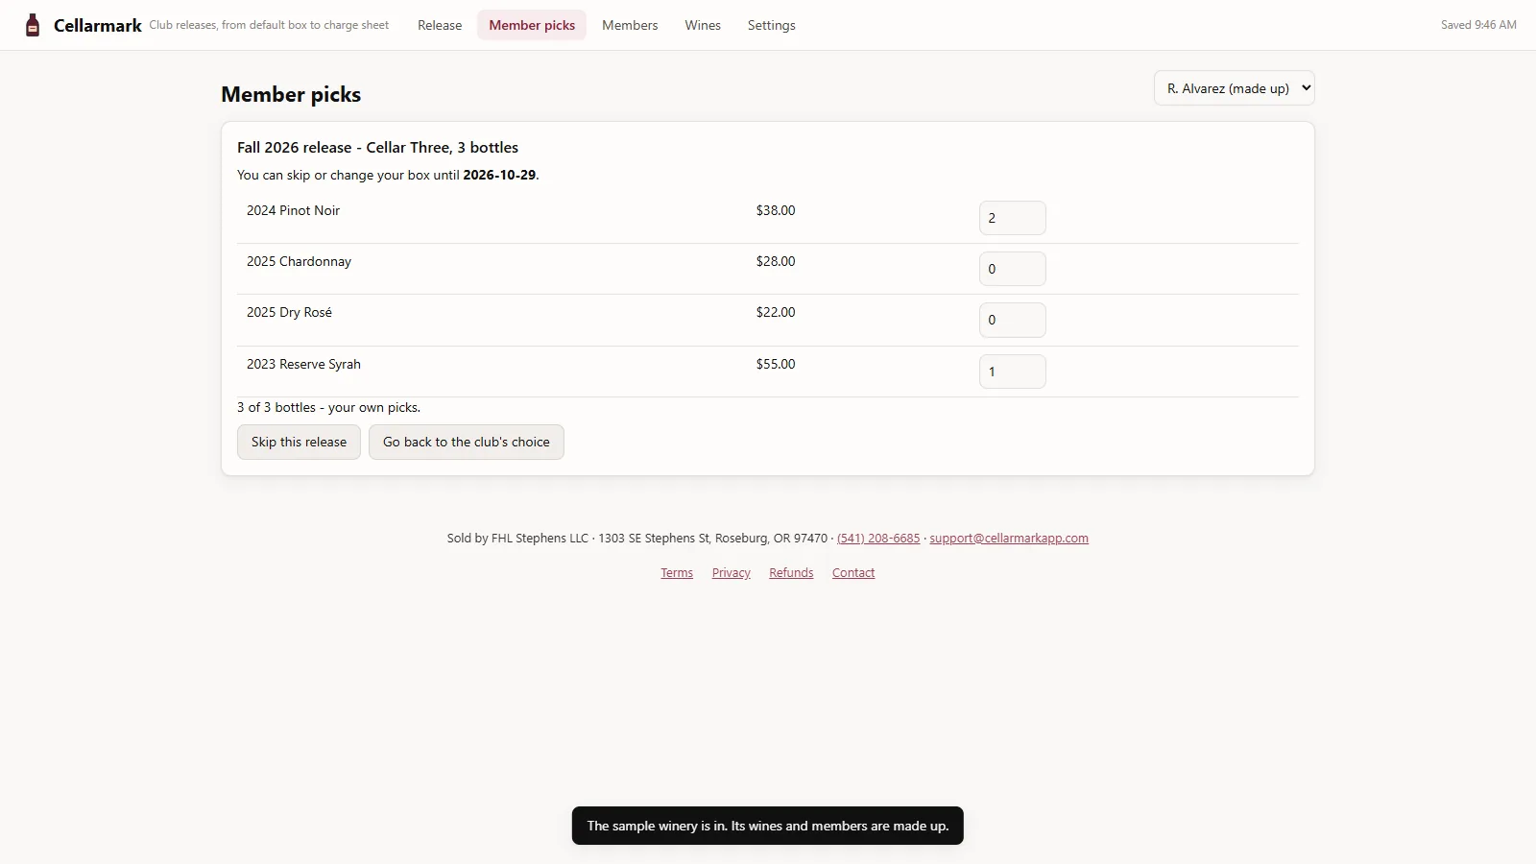This screenshot has width=1536, height=864.
Task: Open the Privacy footer link
Action: [x=732, y=573]
